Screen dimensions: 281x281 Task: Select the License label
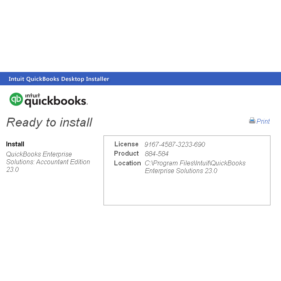tap(126, 144)
